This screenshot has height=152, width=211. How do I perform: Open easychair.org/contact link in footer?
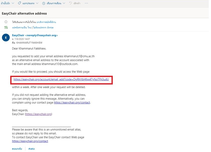pos(30,141)
